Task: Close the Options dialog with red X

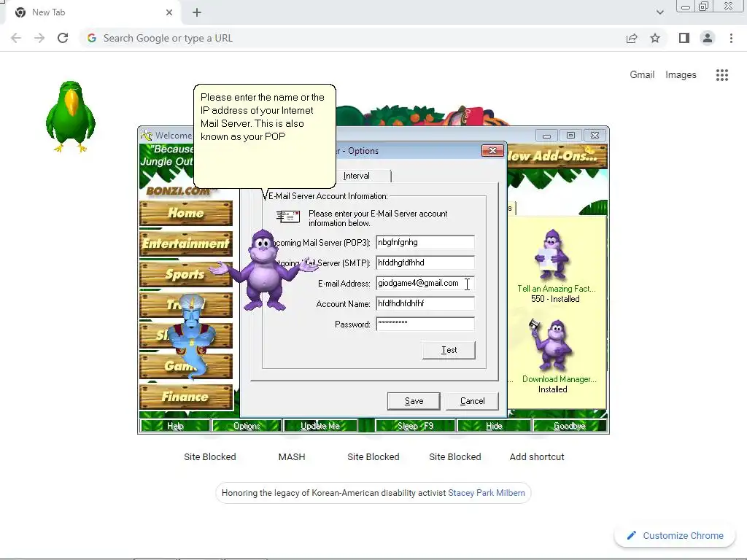Action: click(x=492, y=150)
